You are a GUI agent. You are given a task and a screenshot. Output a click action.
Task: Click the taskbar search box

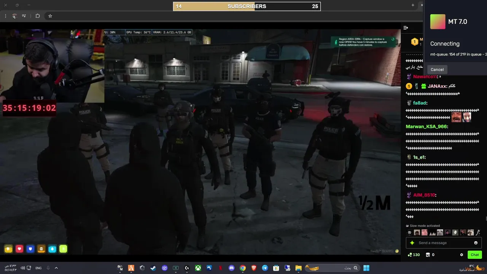[x=332, y=268]
